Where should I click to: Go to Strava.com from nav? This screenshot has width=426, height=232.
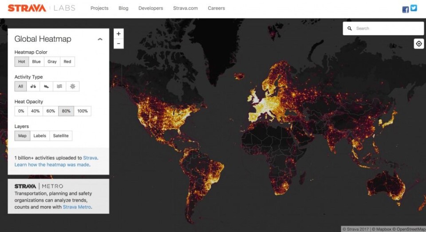click(x=185, y=8)
